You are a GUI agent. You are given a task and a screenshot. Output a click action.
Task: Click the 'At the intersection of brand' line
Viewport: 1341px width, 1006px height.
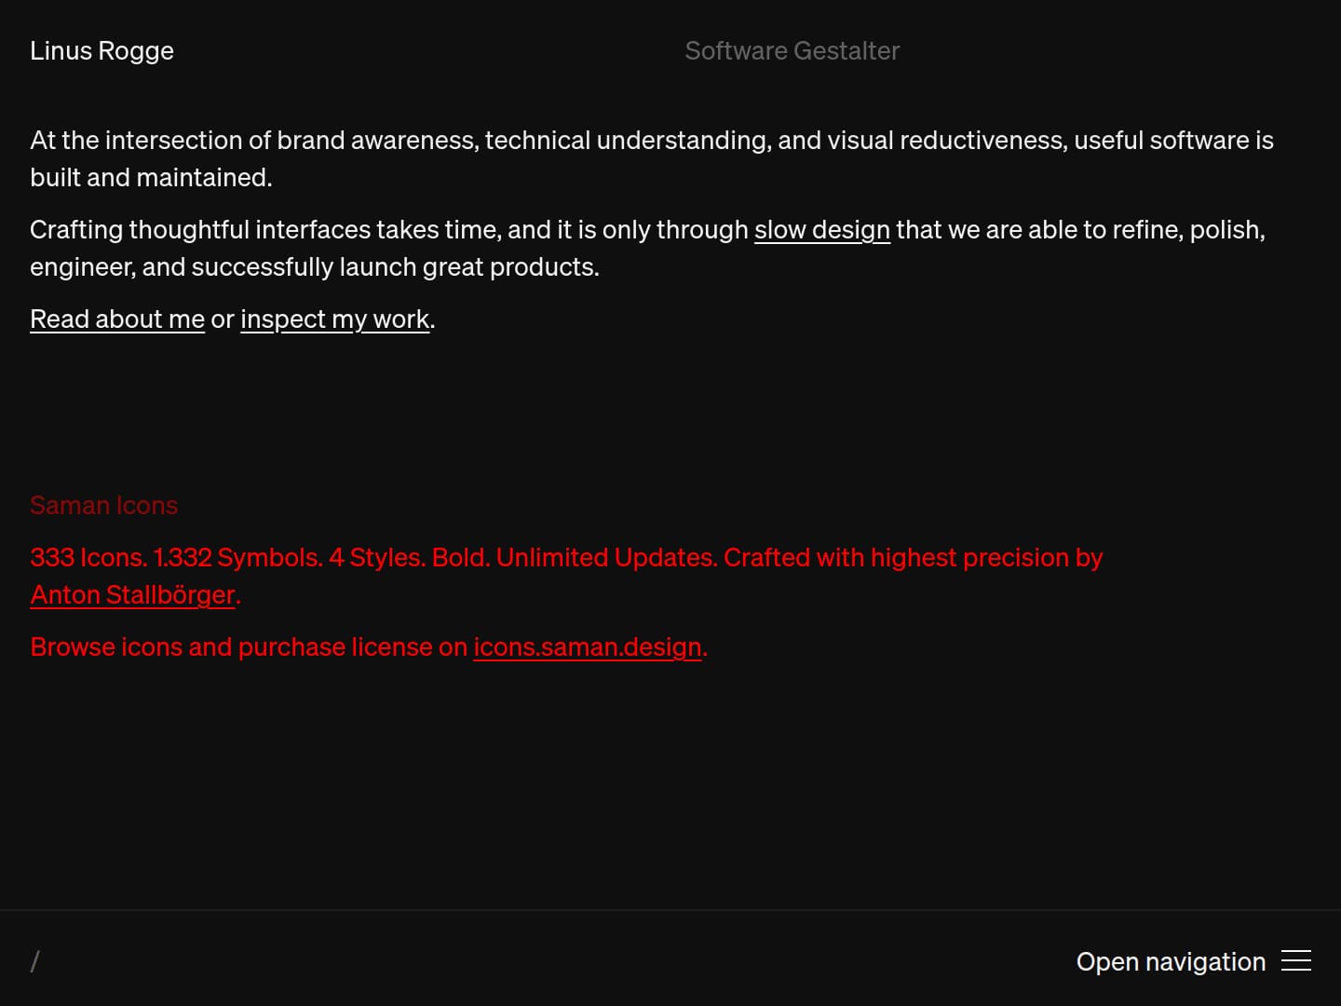(x=652, y=140)
